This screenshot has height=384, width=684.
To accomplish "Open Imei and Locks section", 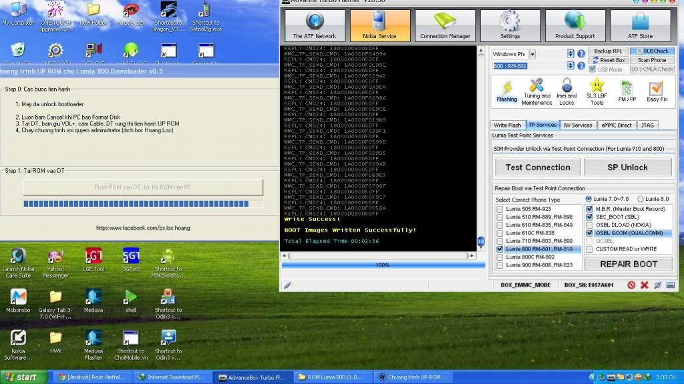I will click(x=566, y=91).
